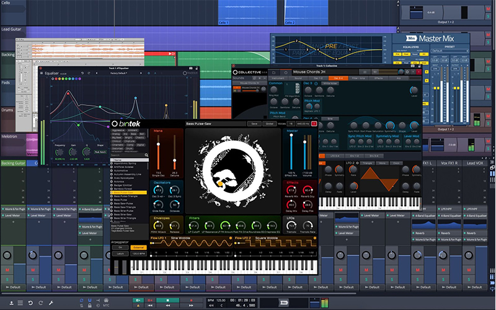496x310 pixels.
Task: Open the White Noise waveform dropdown for Osc 3
Action: click(330, 84)
